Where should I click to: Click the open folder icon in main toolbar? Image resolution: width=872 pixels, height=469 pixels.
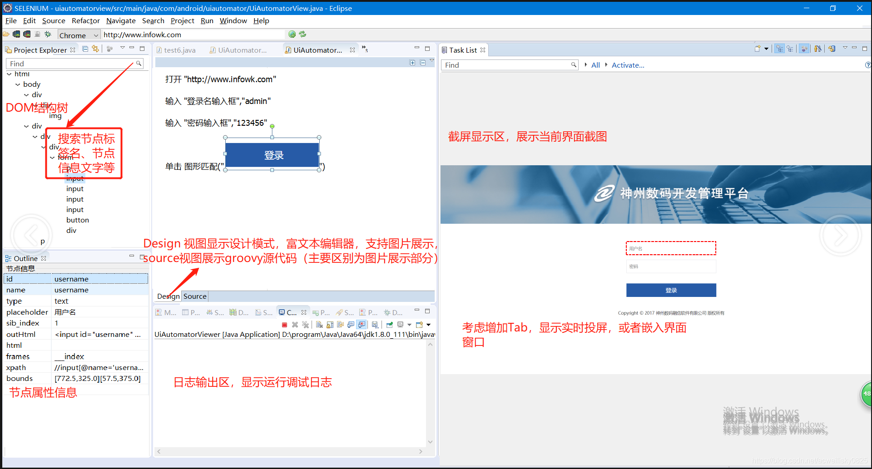[x=6, y=35]
